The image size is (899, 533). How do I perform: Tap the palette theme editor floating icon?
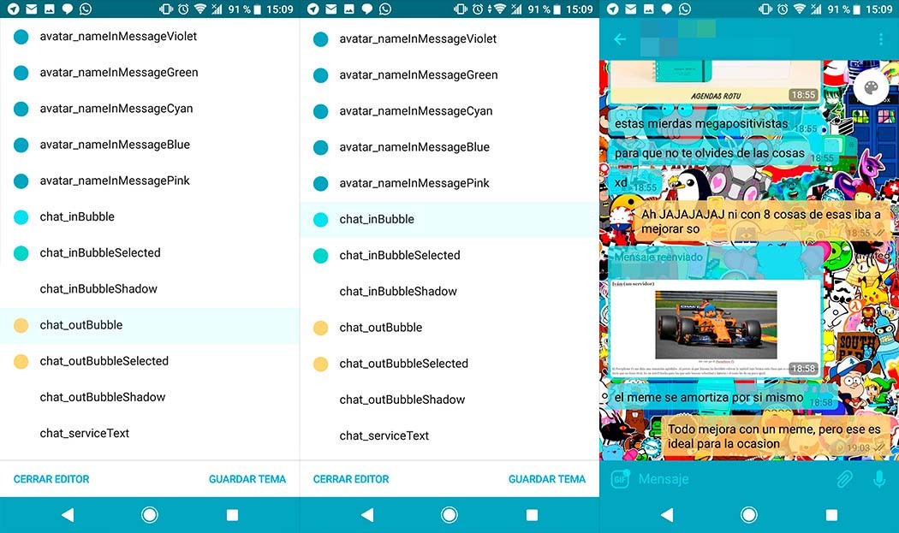tap(871, 87)
